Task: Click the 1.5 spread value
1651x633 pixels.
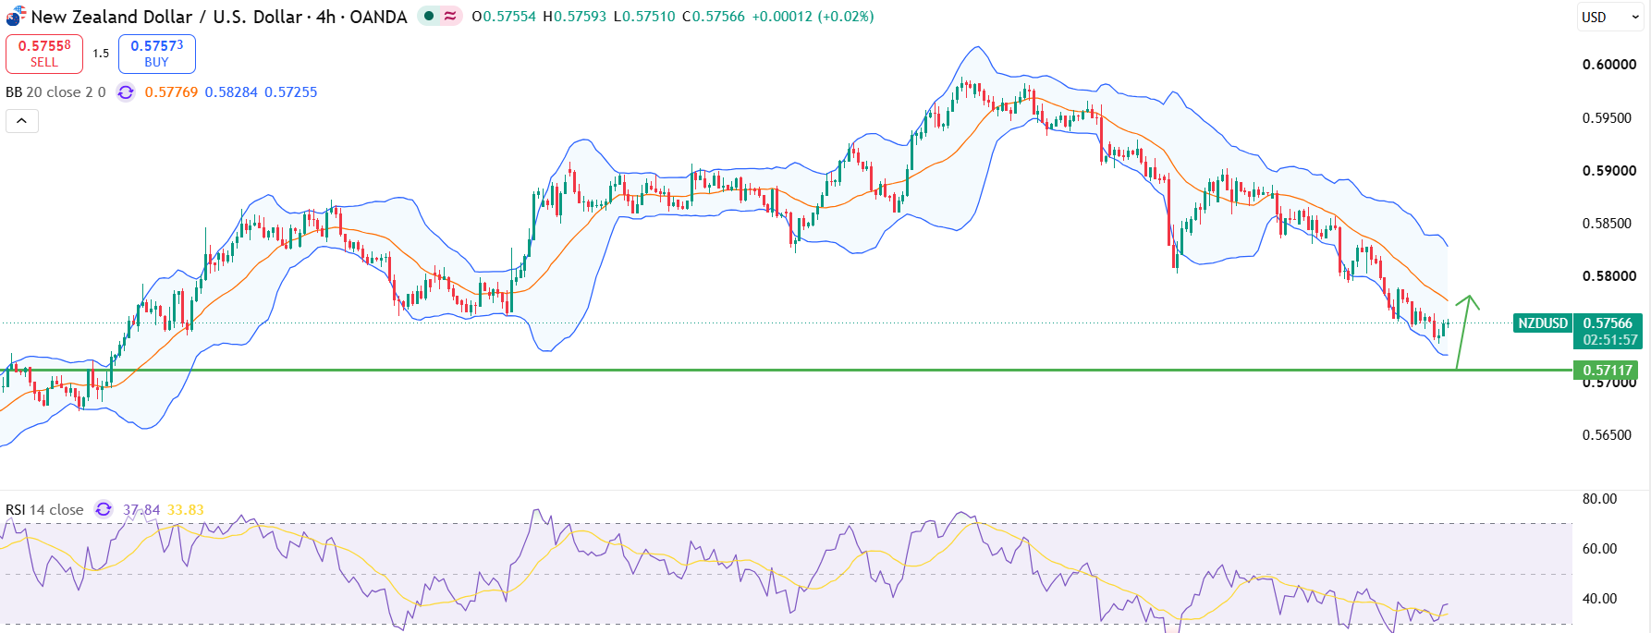Action: pyautogui.click(x=101, y=54)
